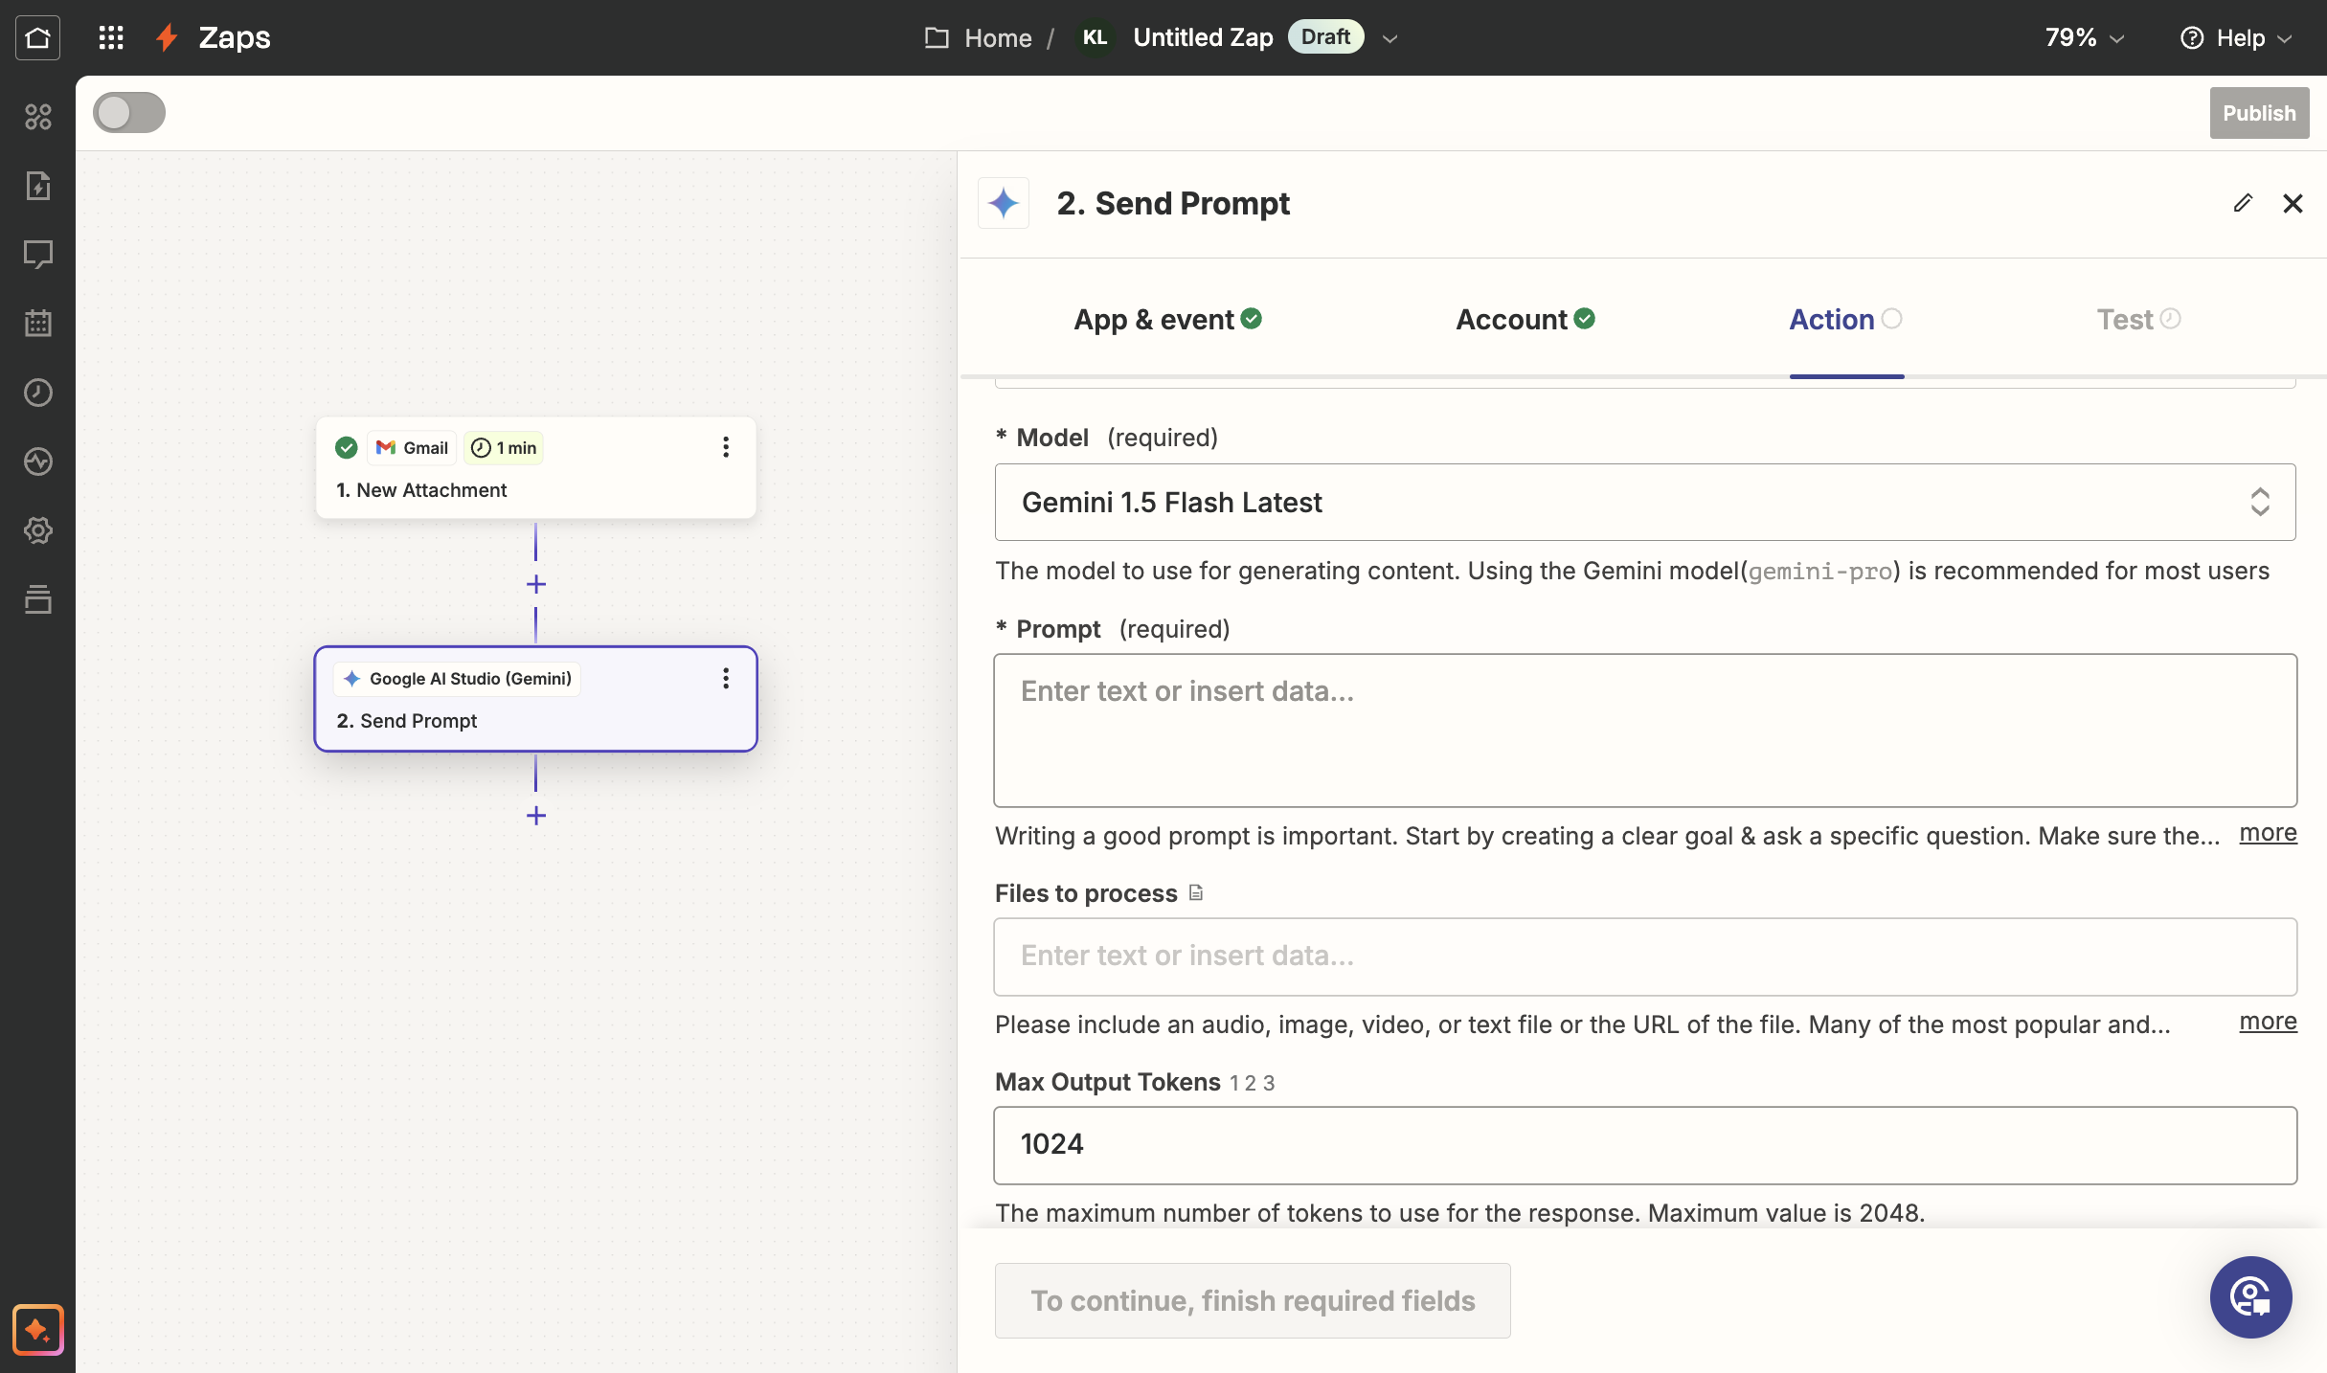
Task: Click the Gemini sparkle icon in panel header
Action: pos(1004,203)
